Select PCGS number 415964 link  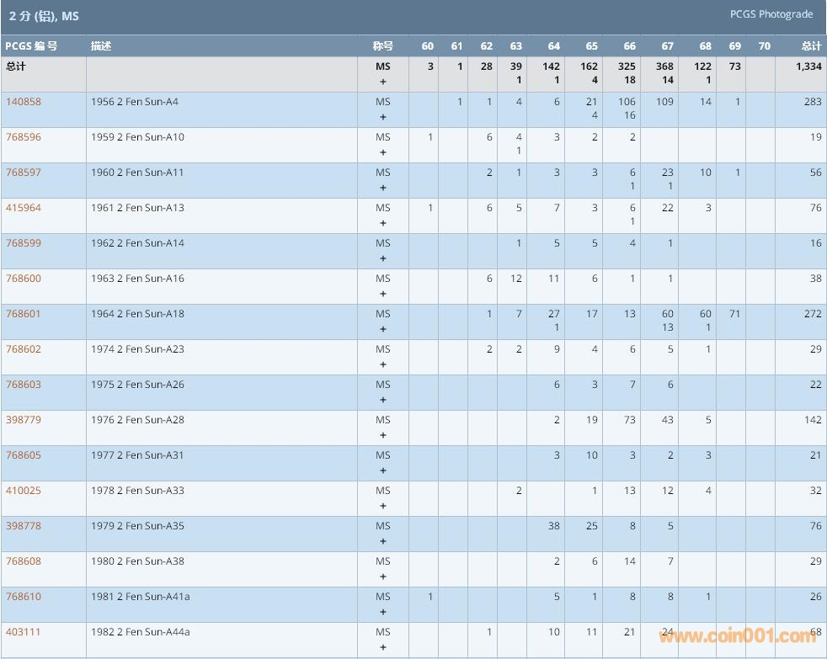pos(24,208)
